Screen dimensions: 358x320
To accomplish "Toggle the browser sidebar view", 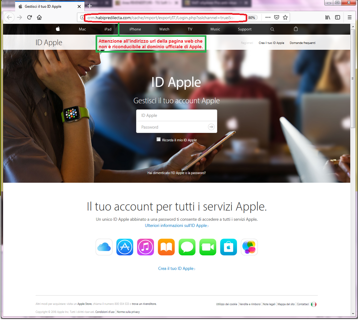I will coord(338,17).
